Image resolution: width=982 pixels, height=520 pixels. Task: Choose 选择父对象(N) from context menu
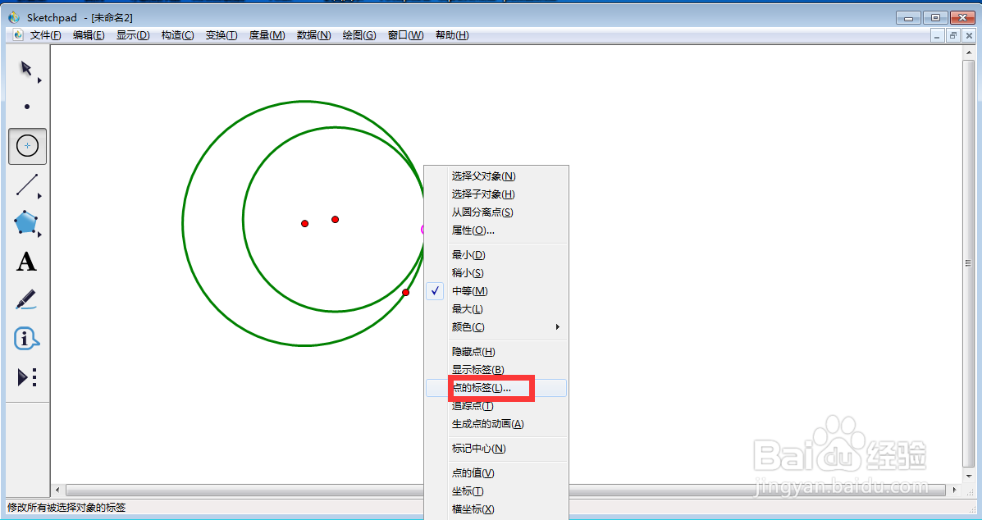[x=496, y=176]
